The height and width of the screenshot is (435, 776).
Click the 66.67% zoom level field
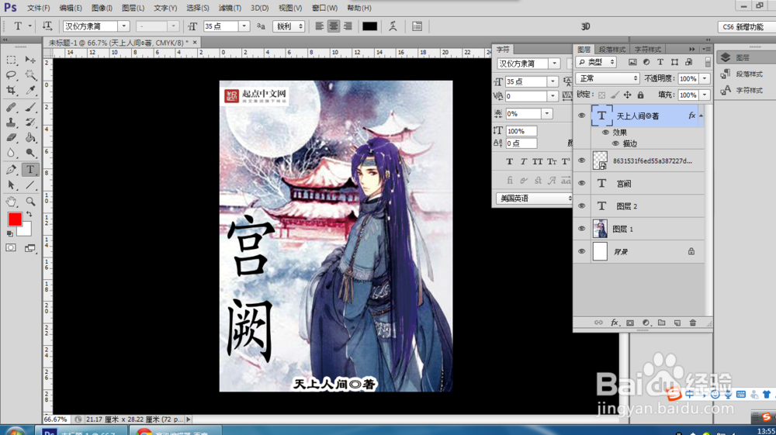(x=56, y=419)
